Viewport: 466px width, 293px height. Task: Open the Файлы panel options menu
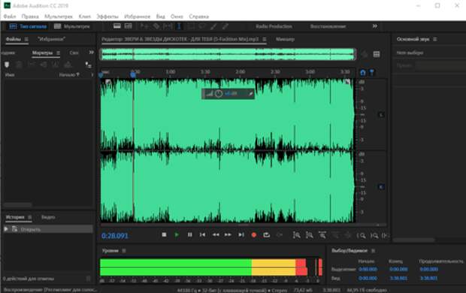click(26, 39)
